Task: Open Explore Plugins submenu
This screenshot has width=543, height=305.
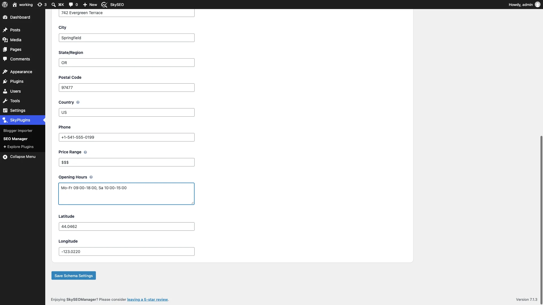Action: click(x=18, y=147)
